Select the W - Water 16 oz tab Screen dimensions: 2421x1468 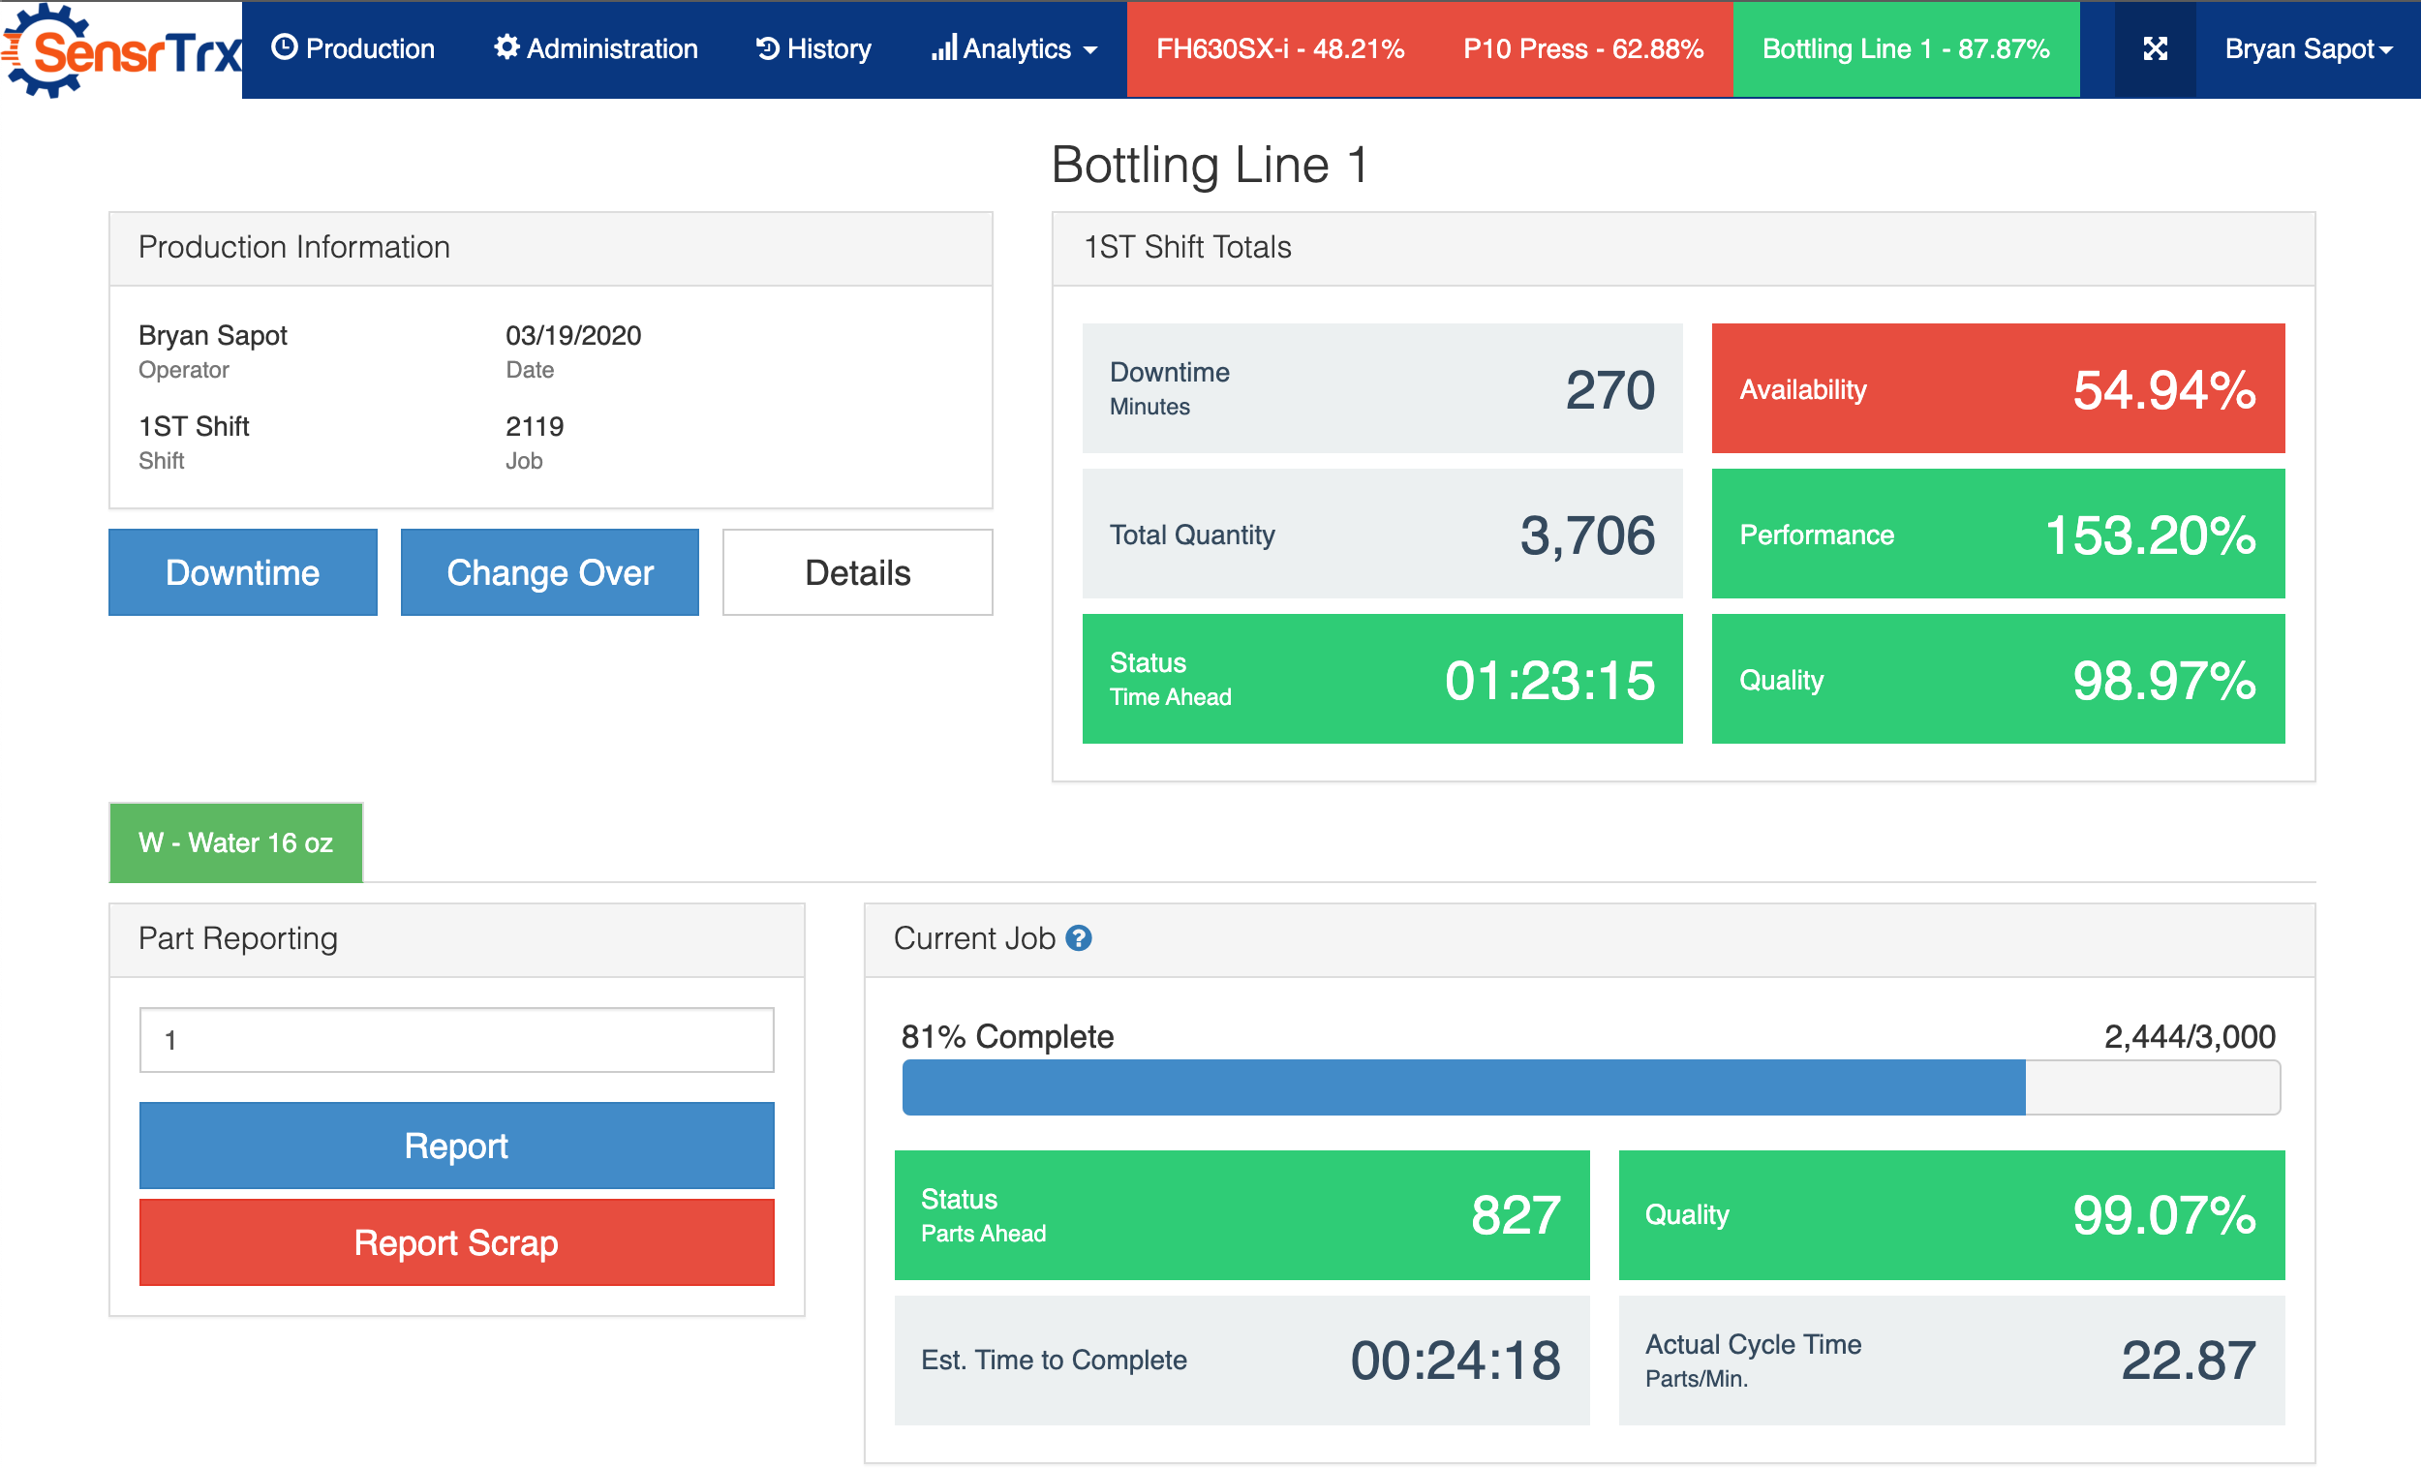pos(236,842)
